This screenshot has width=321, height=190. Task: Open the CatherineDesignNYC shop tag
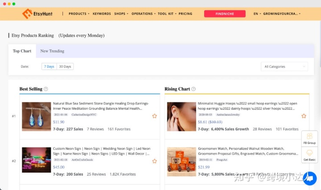(84, 115)
